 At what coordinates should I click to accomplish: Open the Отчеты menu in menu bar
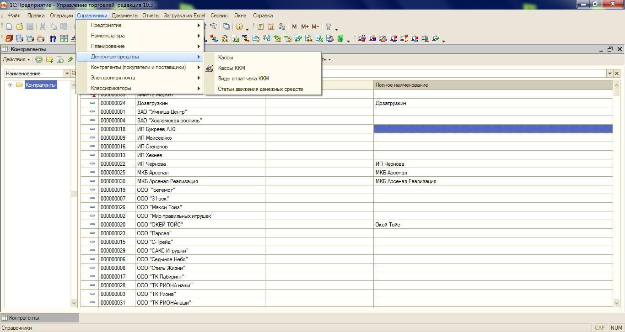pos(151,16)
